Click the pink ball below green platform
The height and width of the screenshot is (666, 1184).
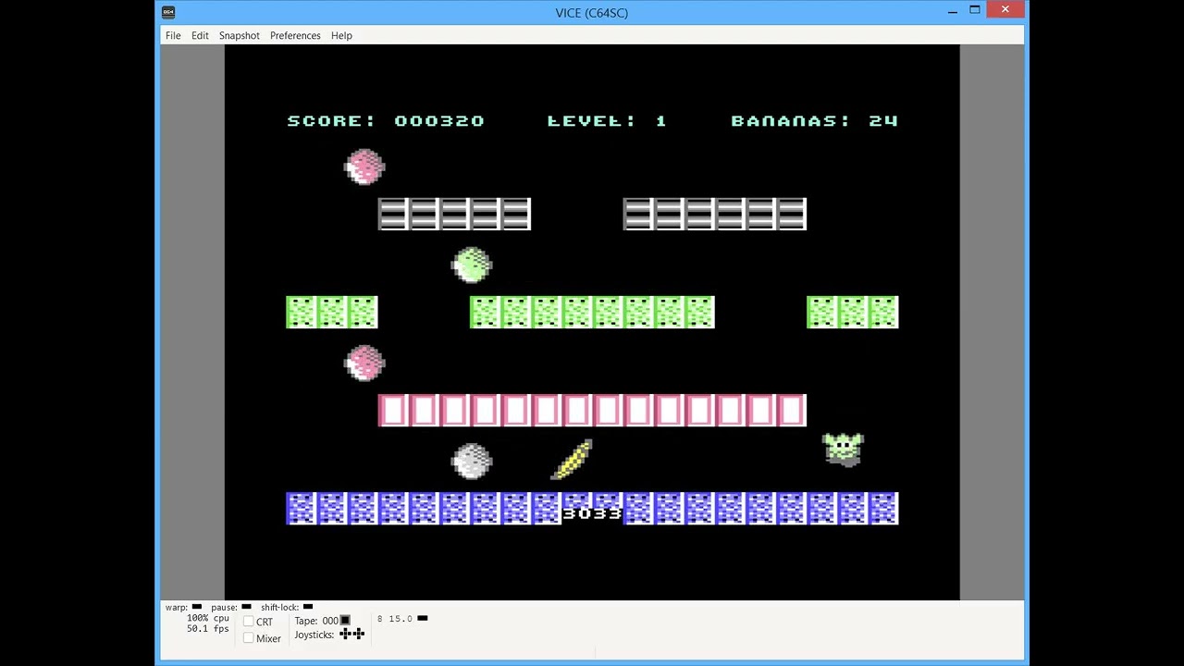(x=364, y=363)
